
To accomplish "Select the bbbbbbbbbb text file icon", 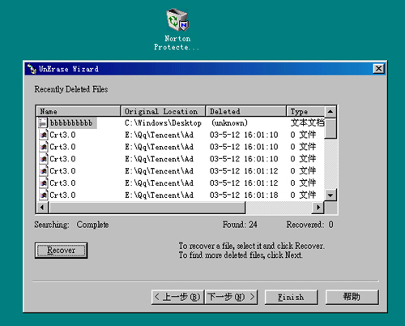I will tap(43, 122).
